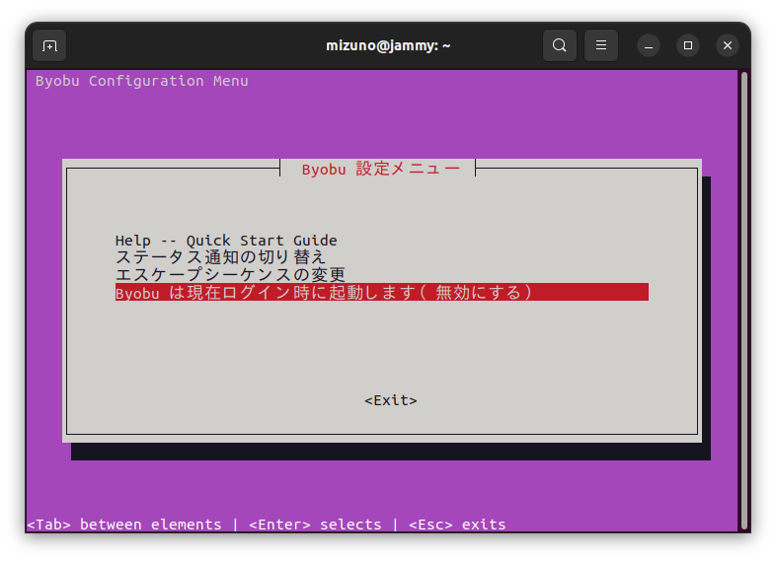Viewport: 776px width, 561px height.
Task: Click the Byobu Configuration Menu header text
Action: (141, 81)
